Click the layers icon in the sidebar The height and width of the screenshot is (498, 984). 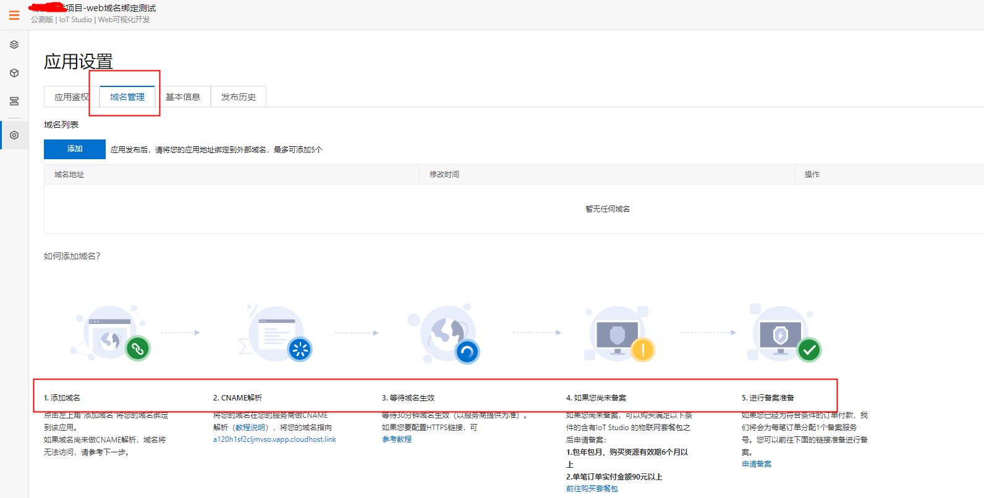pyautogui.click(x=14, y=44)
